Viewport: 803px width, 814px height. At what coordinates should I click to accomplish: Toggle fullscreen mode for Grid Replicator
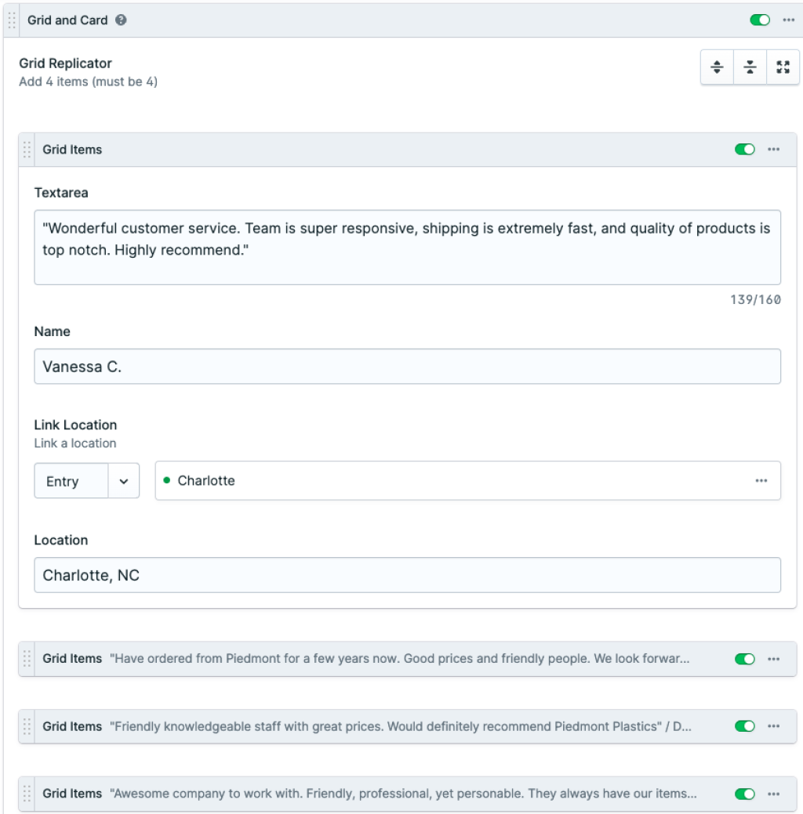click(783, 67)
